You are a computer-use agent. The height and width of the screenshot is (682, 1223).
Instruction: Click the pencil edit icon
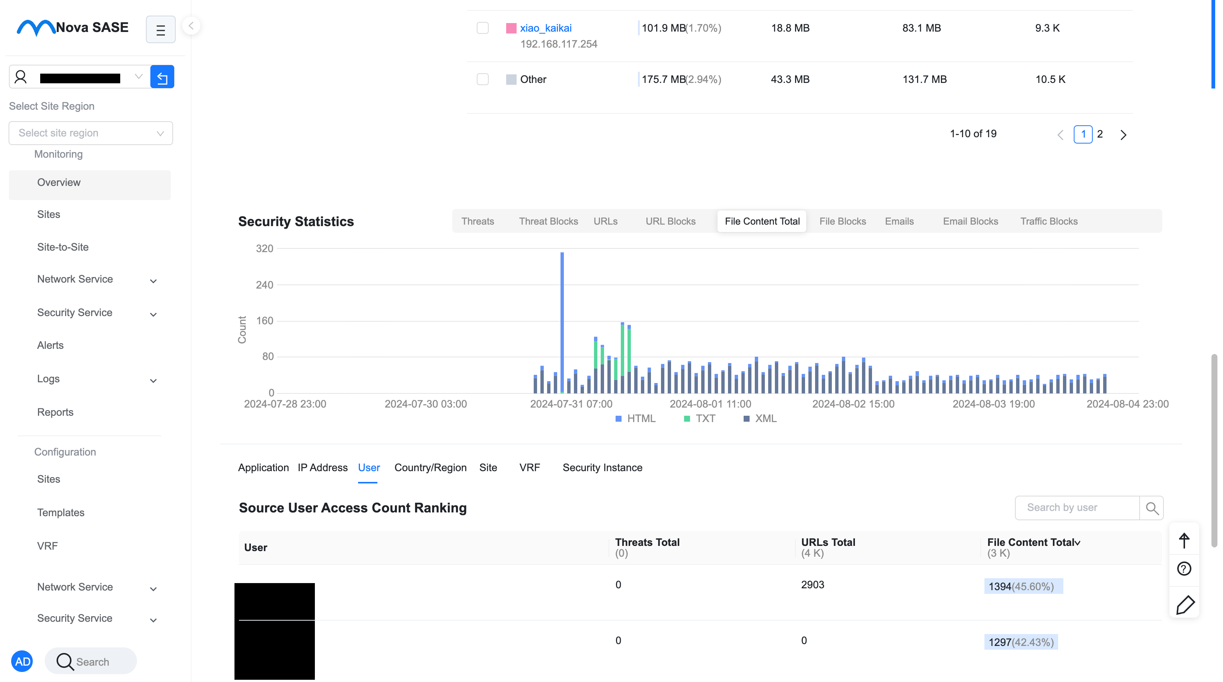tap(1185, 605)
